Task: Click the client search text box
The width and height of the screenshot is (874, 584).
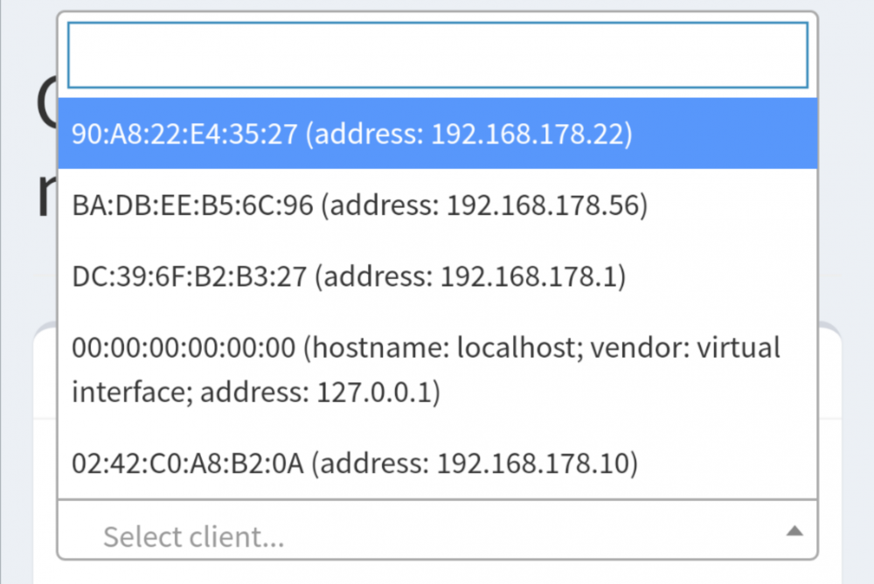Action: [438, 55]
